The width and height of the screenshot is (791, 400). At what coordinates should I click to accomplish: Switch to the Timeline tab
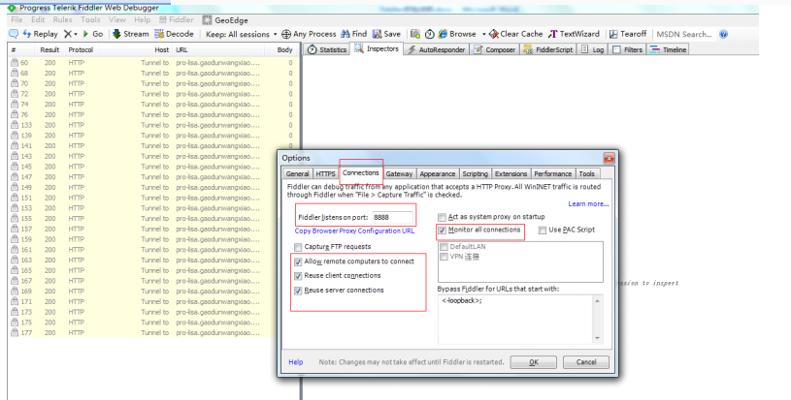click(x=668, y=49)
